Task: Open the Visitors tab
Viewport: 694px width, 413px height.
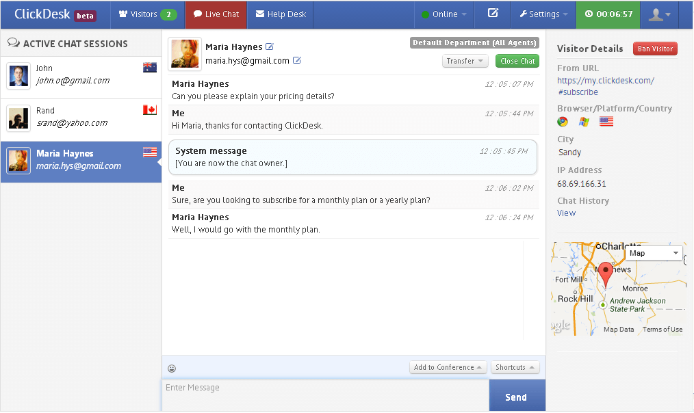Action: click(x=147, y=14)
